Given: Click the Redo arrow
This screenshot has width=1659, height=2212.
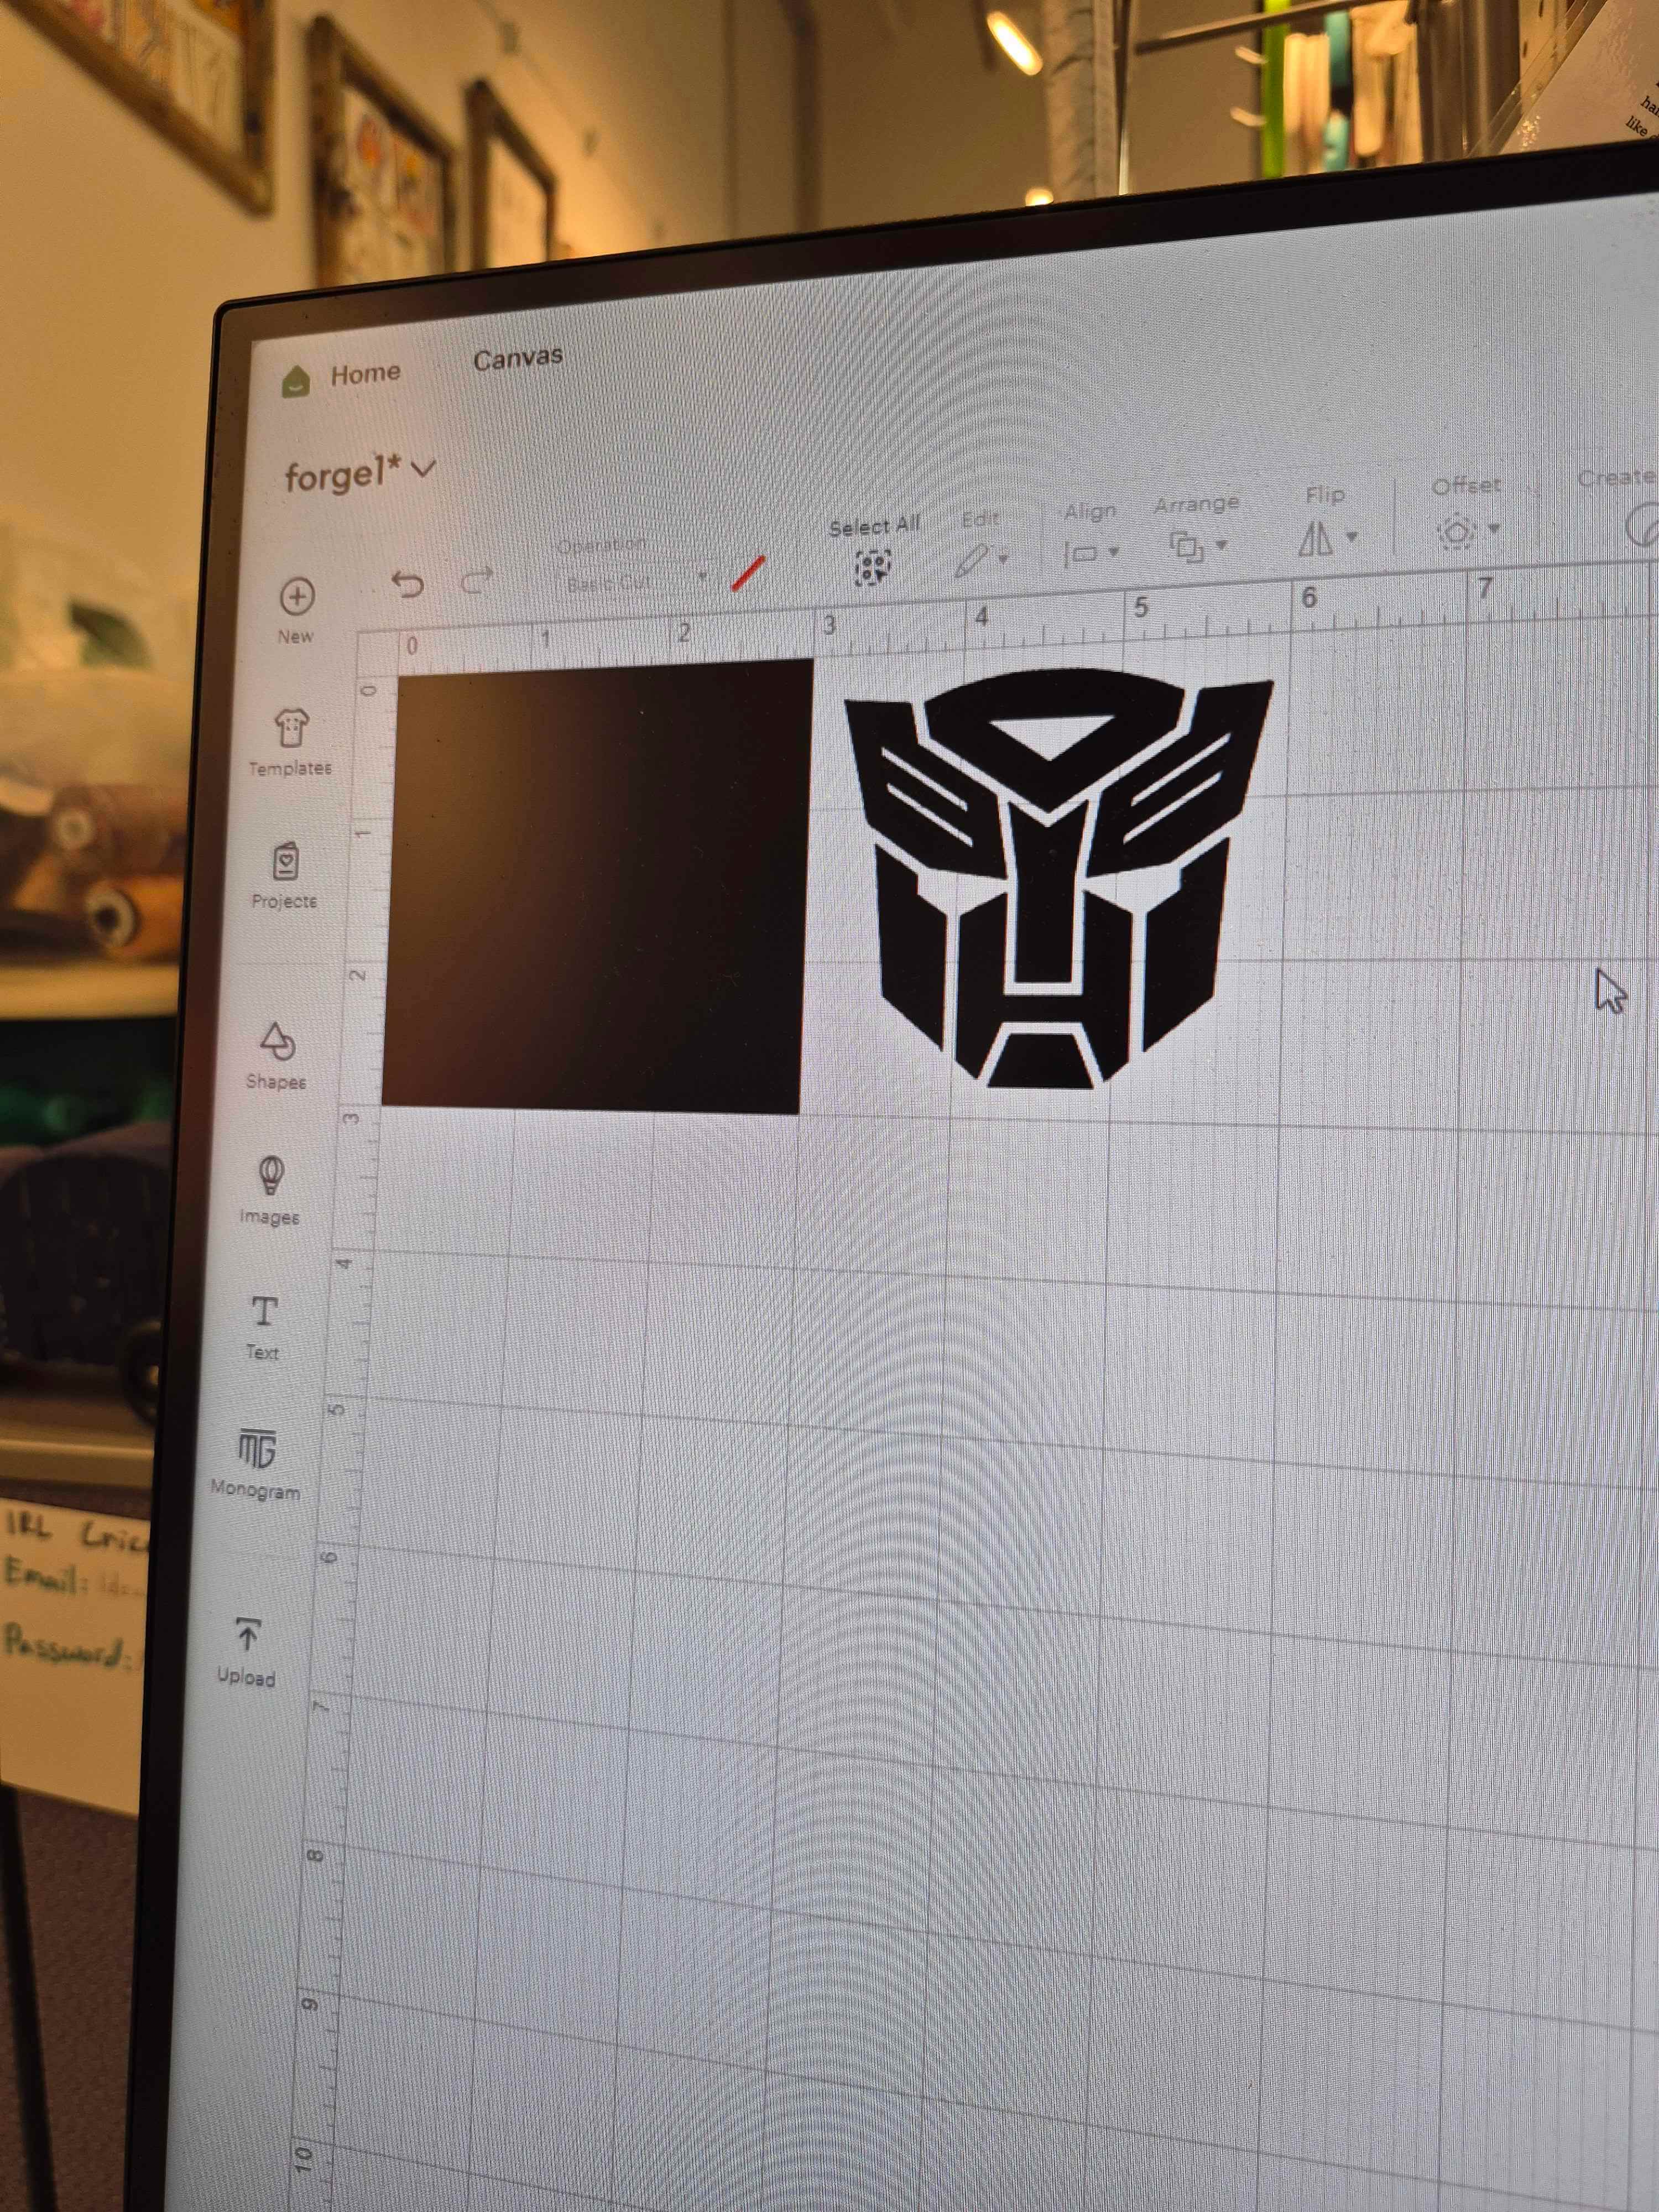Looking at the screenshot, I should point(478,579).
